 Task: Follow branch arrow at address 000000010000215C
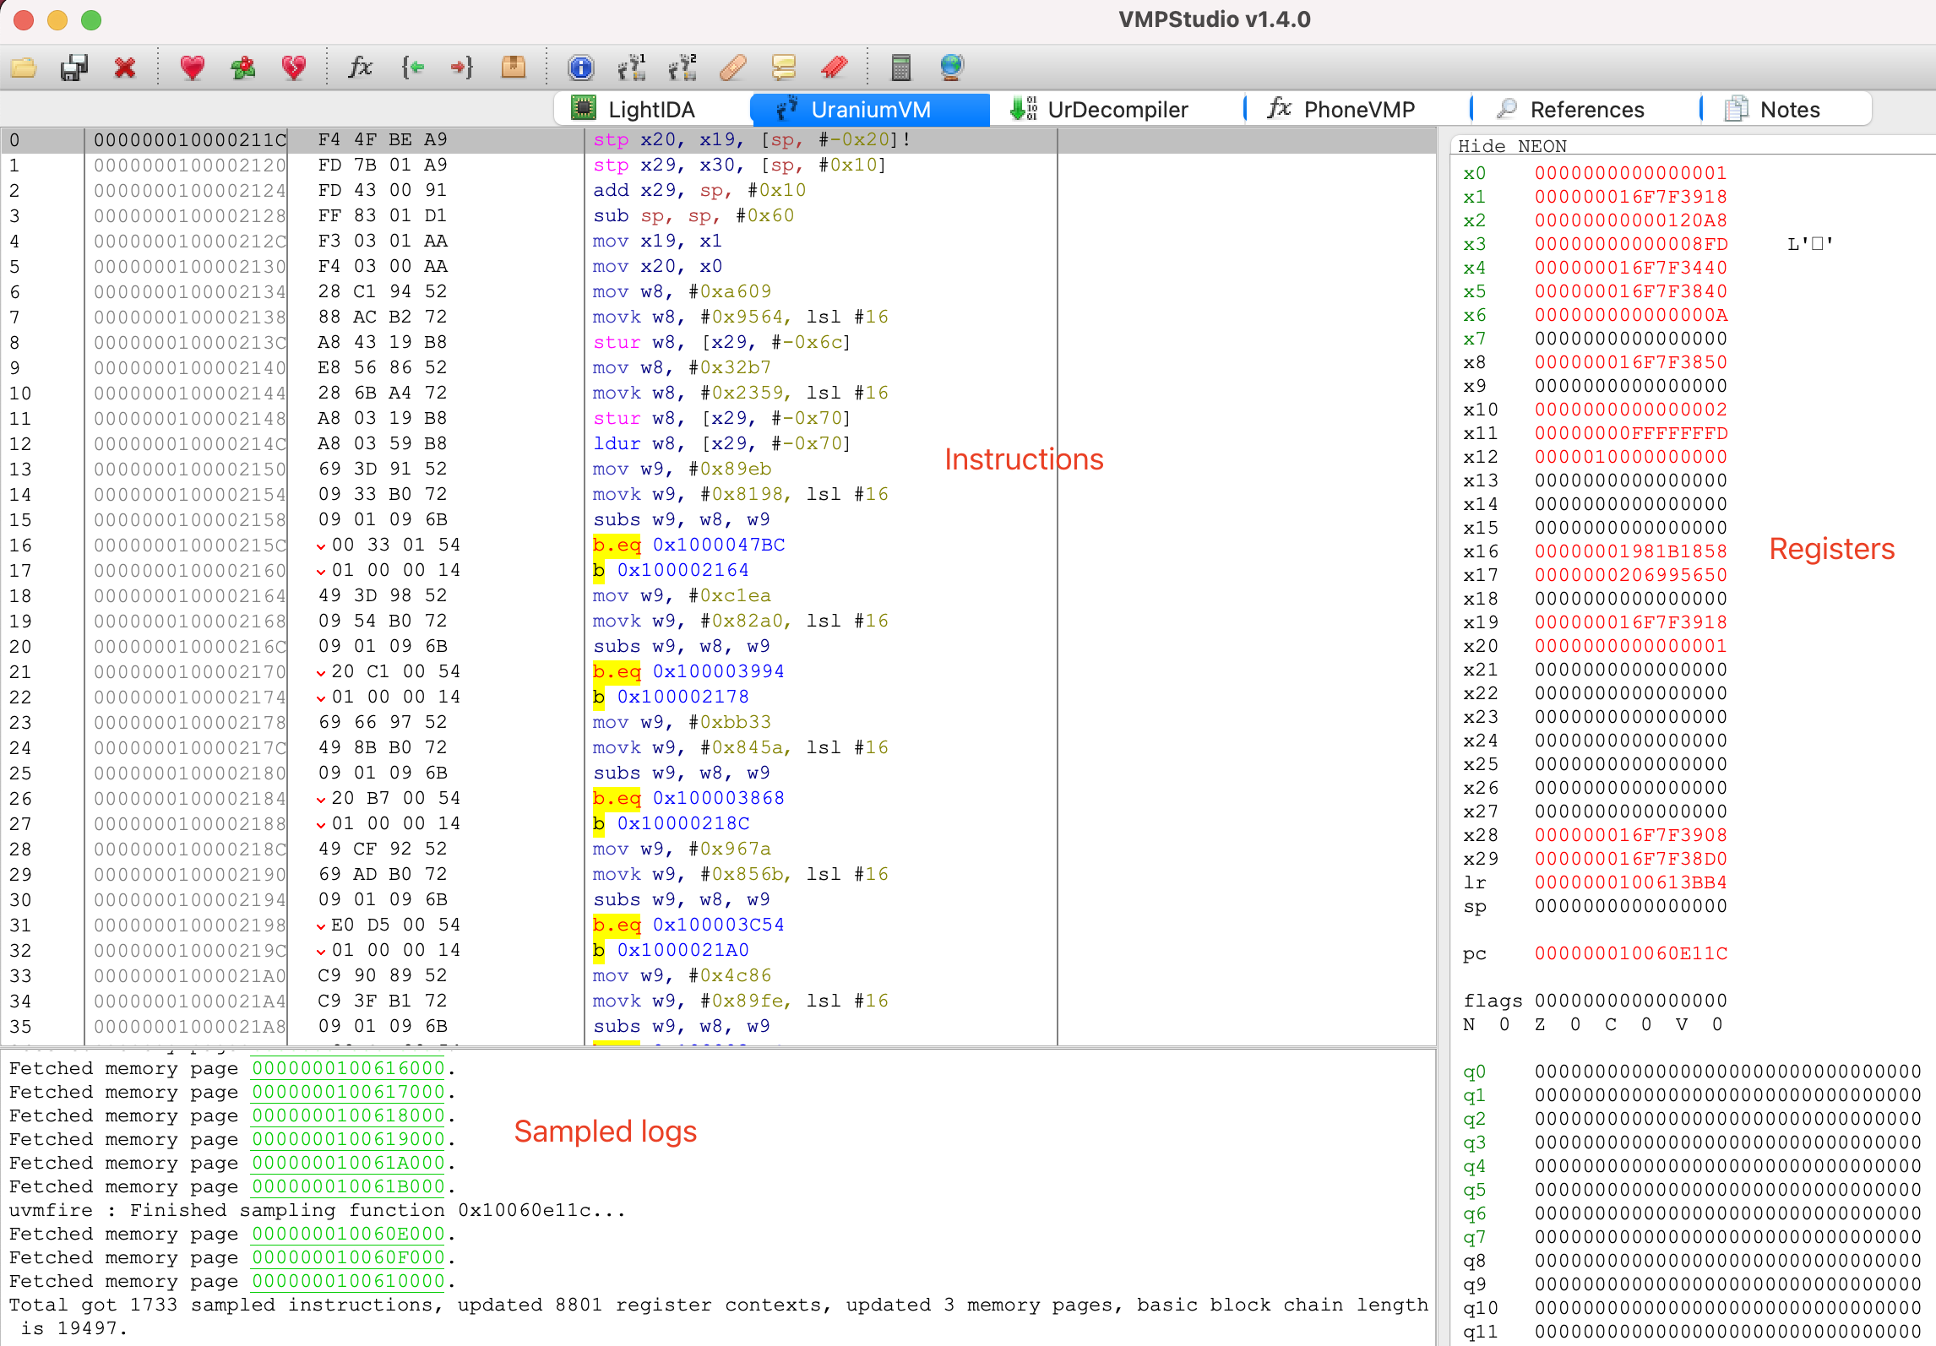(321, 546)
